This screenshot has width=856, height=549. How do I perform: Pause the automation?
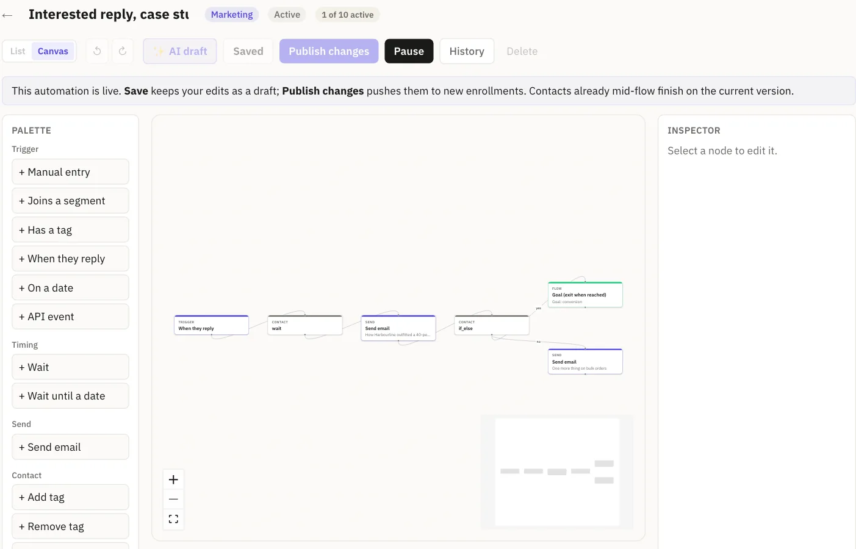pos(409,51)
